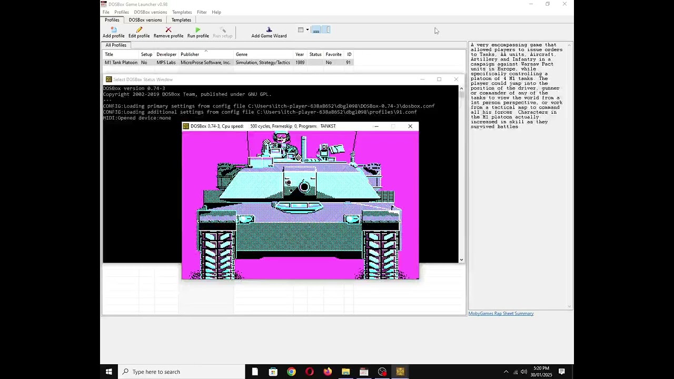Image resolution: width=674 pixels, height=379 pixels.
Task: Minimize the DOSBox TANKST game window
Action: [376, 126]
